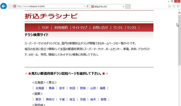Open 利用規約 in the navigation bar

[61, 28]
